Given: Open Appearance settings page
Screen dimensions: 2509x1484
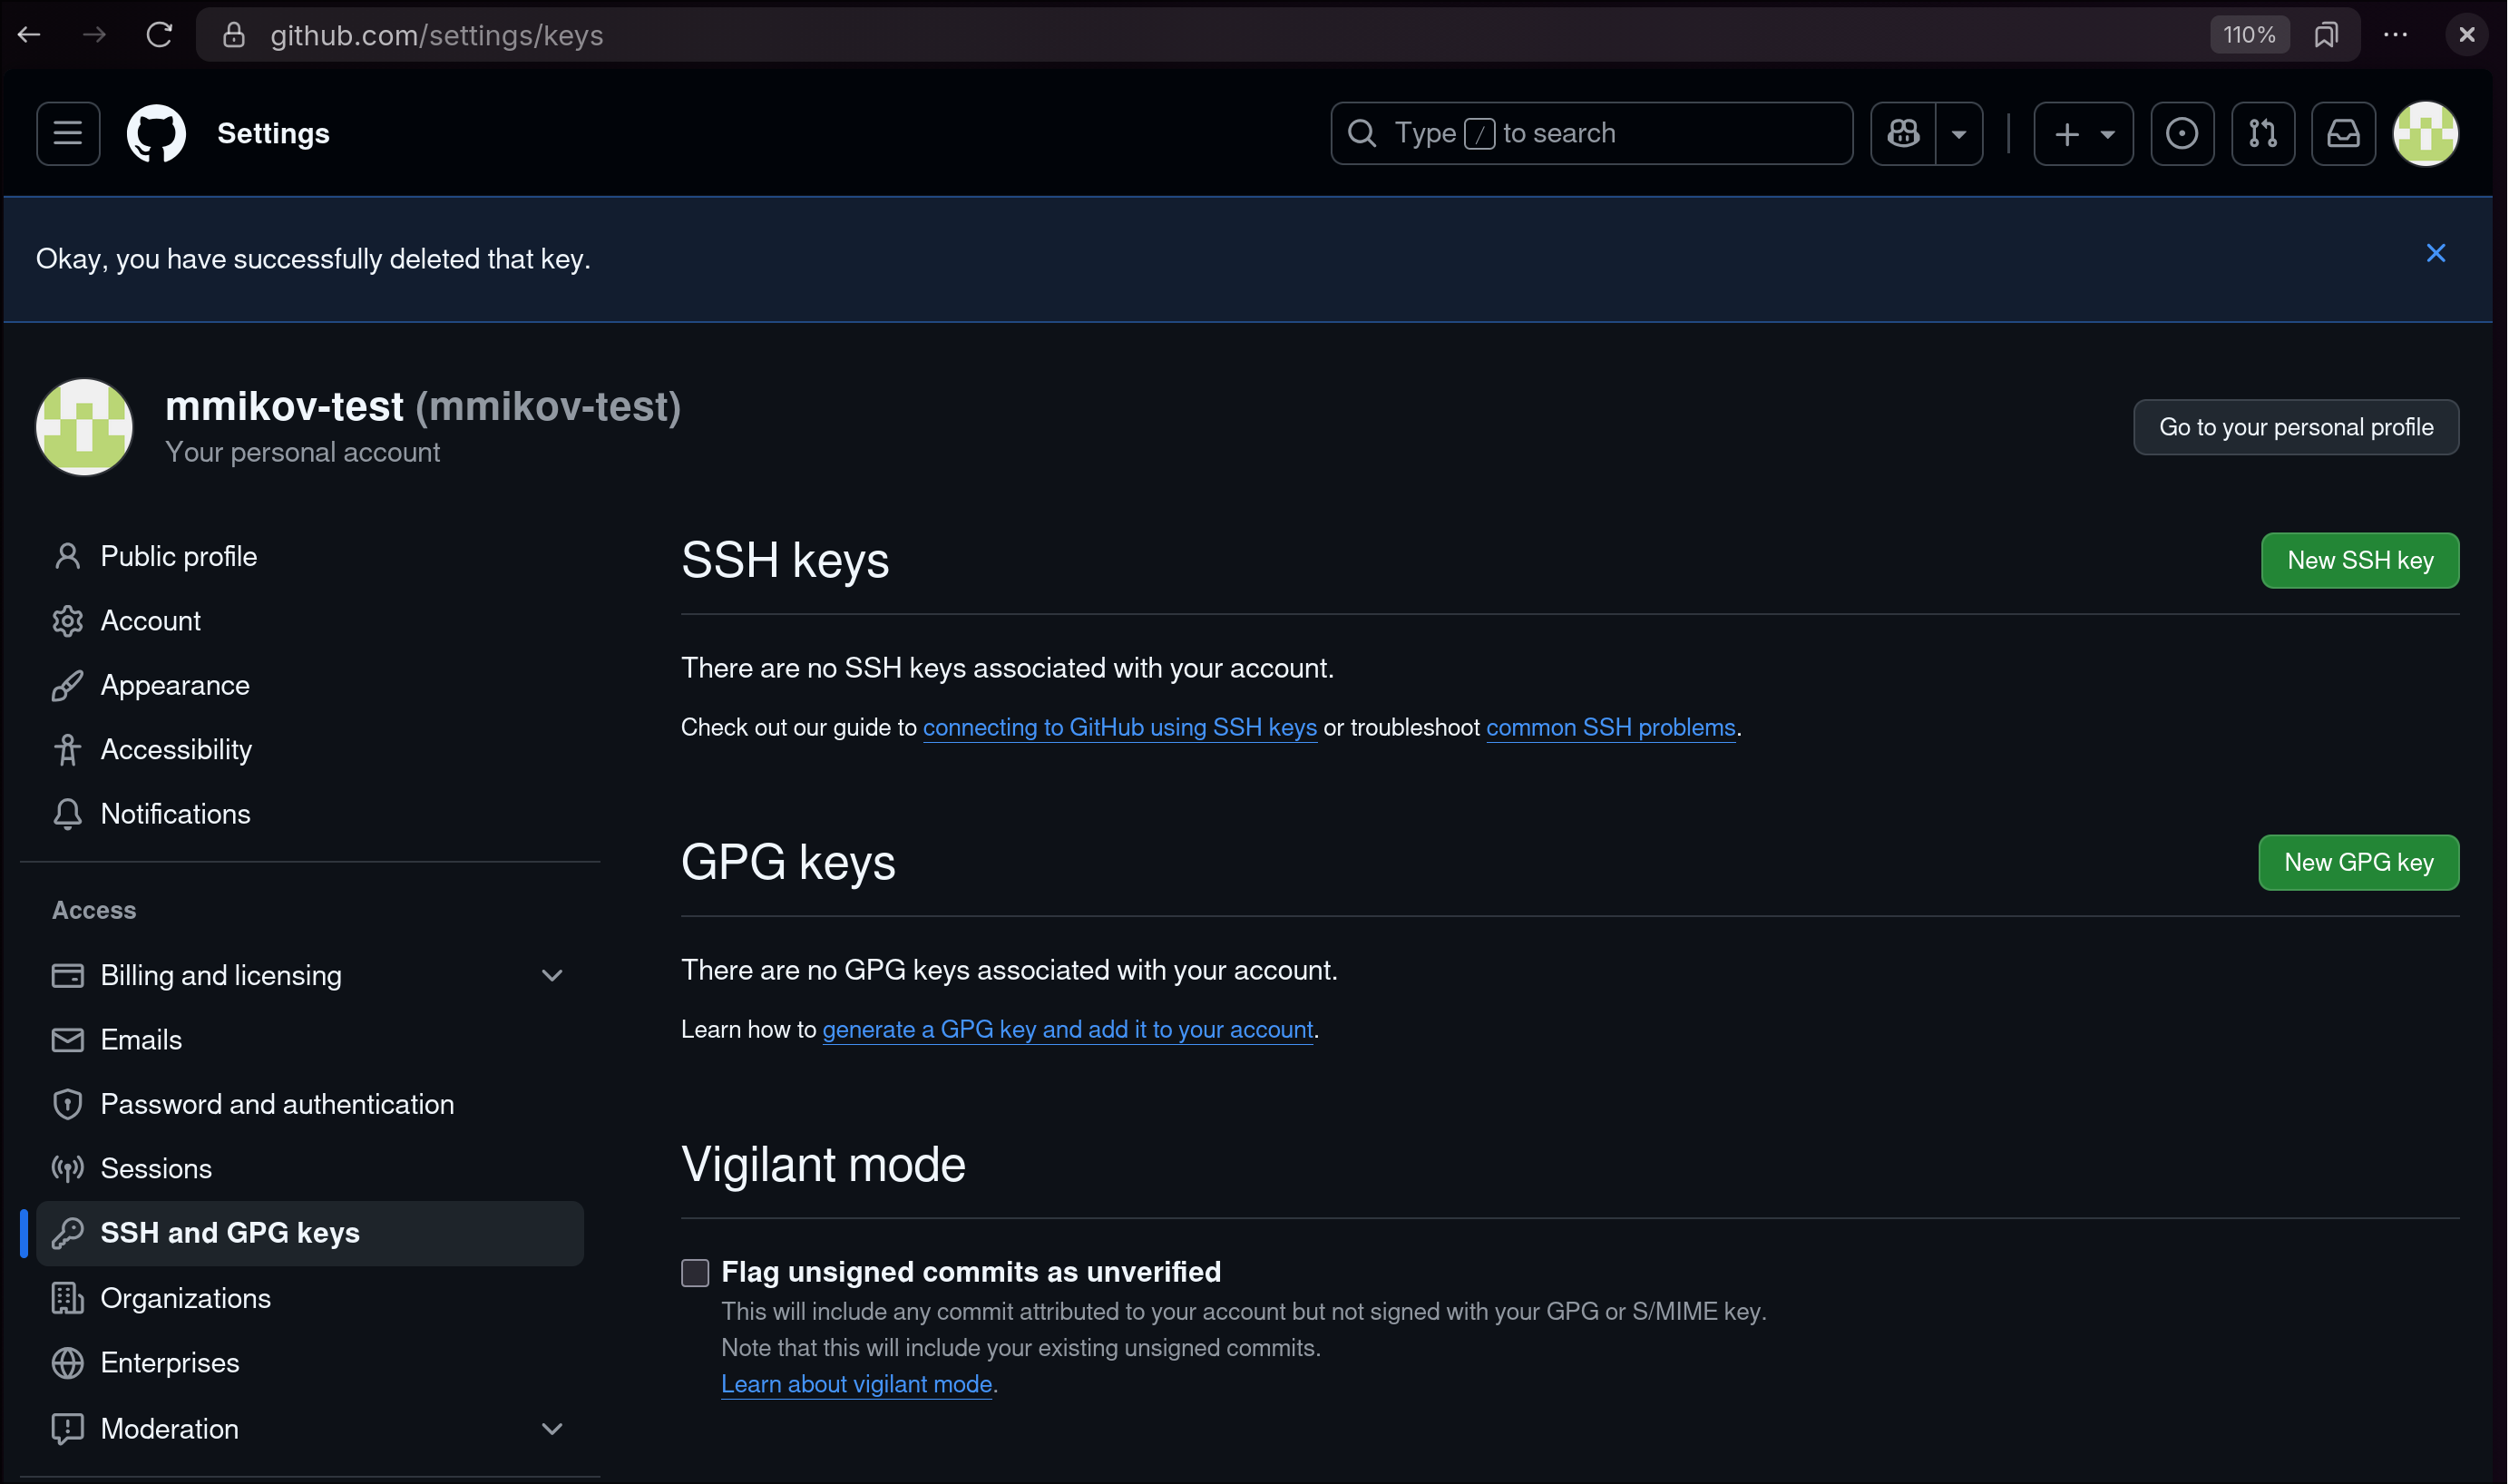Looking at the screenshot, I should pos(175,685).
